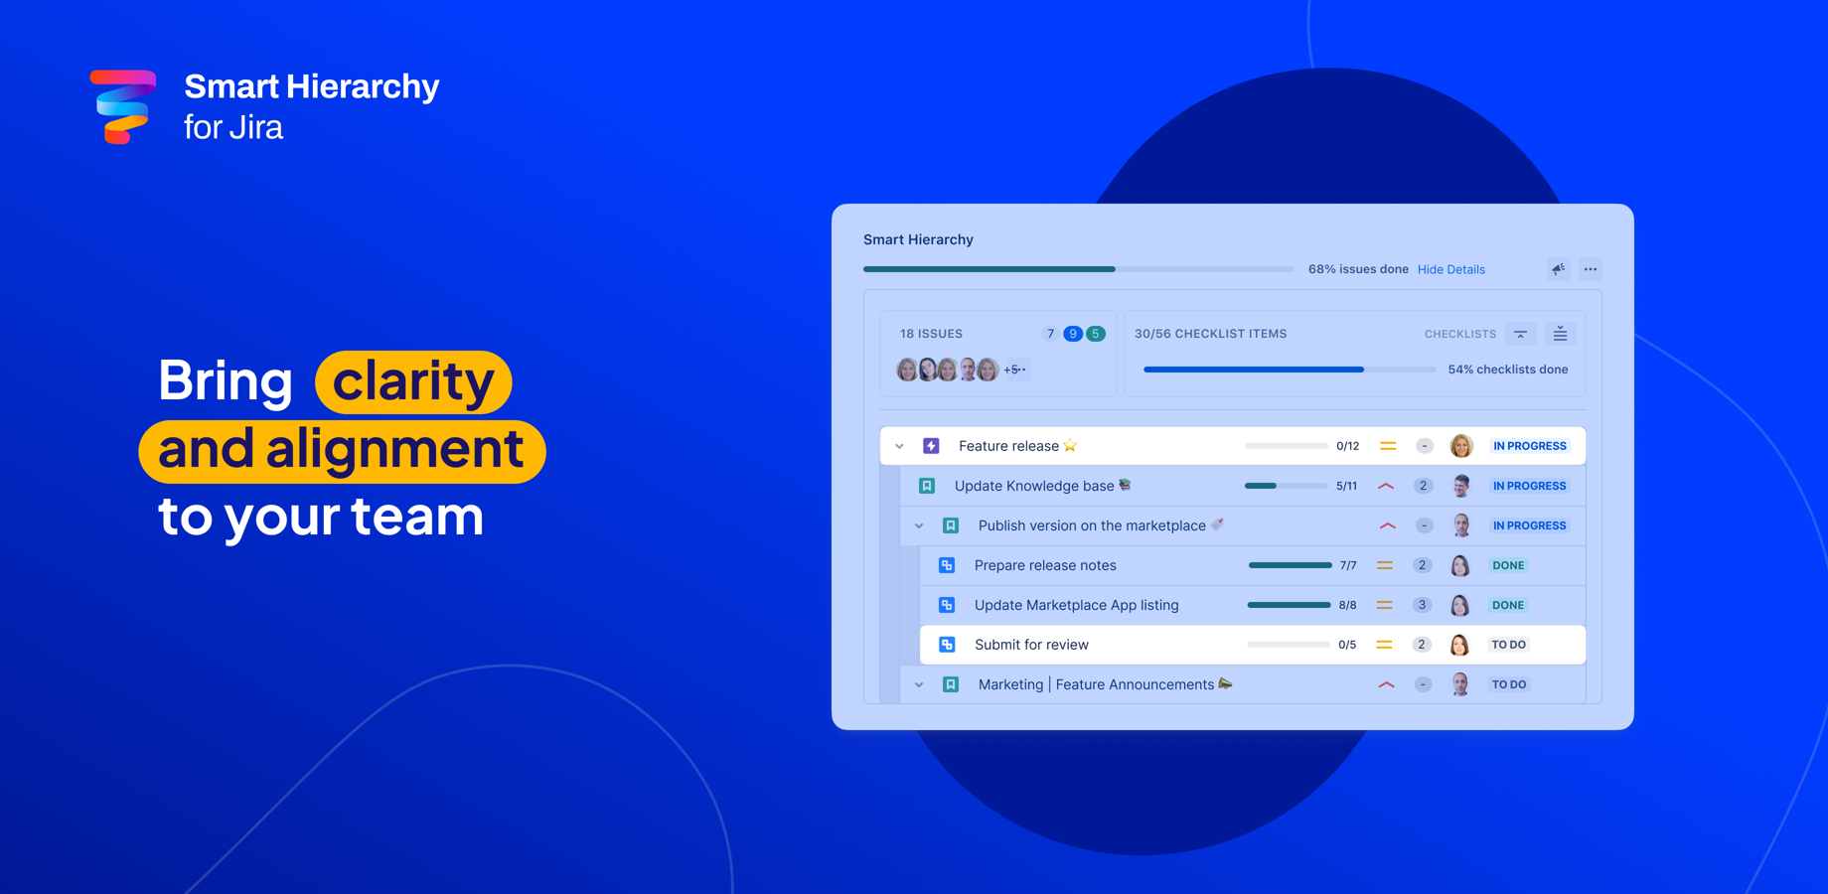Screen dimensions: 1828x894
Task: Click the megaphone feedback icon
Action: coord(1558,269)
